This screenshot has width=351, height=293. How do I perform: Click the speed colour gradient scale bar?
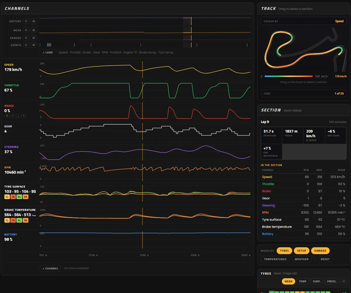point(289,76)
